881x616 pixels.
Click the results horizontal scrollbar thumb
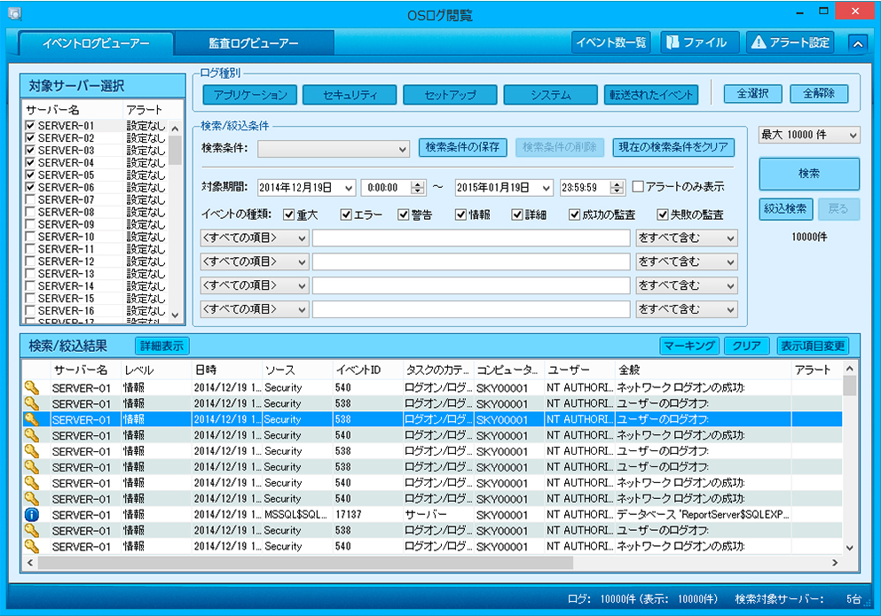pyautogui.click(x=305, y=562)
